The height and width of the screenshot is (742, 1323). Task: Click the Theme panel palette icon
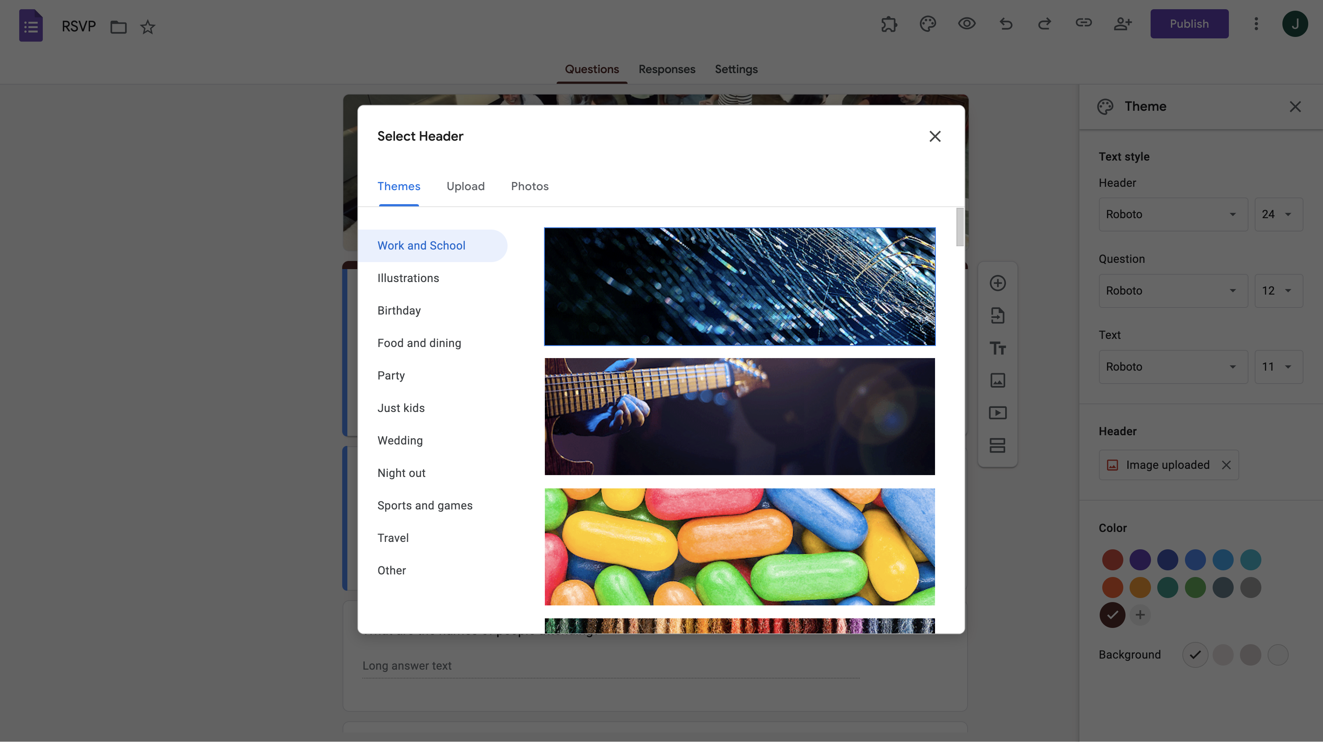pos(1105,106)
